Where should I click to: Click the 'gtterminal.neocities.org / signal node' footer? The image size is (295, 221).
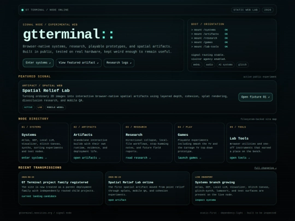[45, 213]
